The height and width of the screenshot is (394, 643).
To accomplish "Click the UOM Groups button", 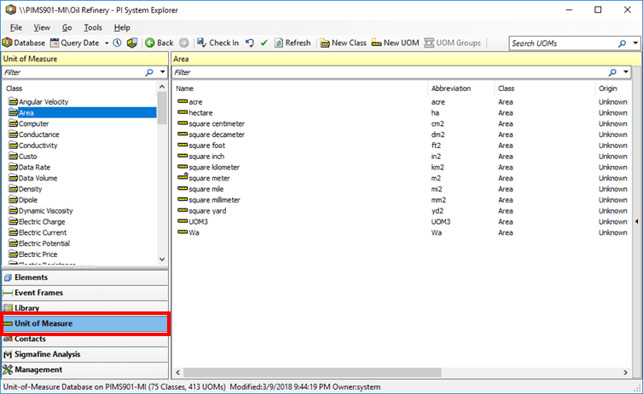I will click(452, 43).
